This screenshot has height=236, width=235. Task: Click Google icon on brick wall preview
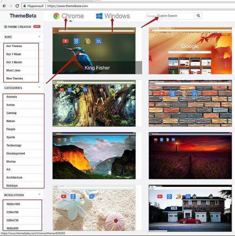[x=173, y=93]
